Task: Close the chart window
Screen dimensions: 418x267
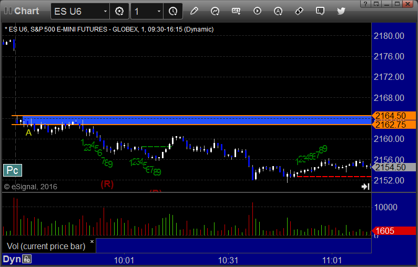Action: click(408, 4)
